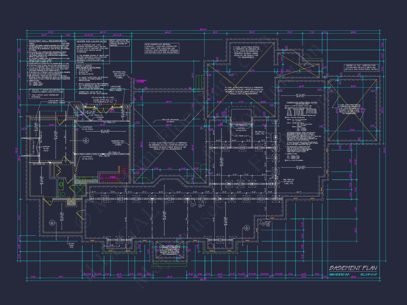Click the 585 Heated S.F. text
The width and height of the screenshot is (407, 305).
click(x=340, y=274)
